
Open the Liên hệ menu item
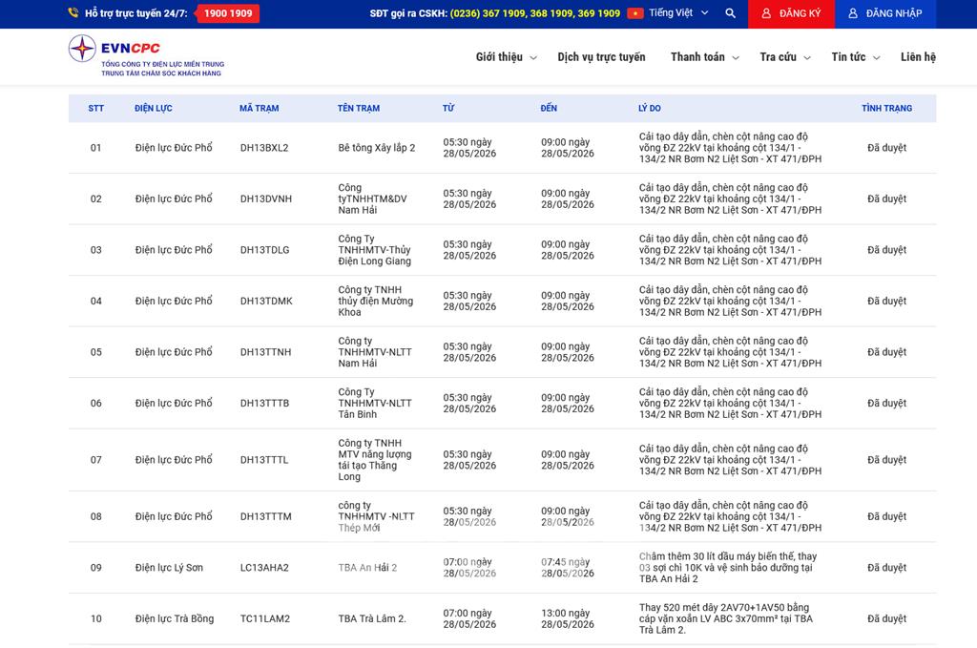pyautogui.click(x=918, y=56)
